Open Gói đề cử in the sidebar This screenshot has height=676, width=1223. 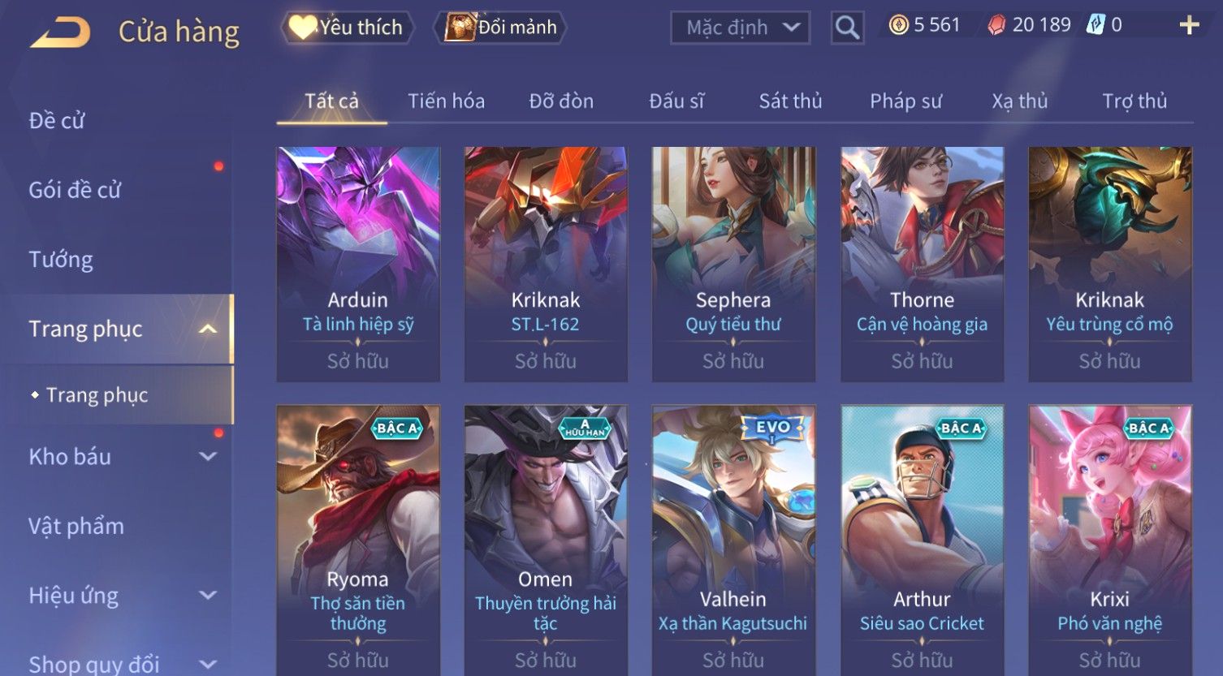[x=75, y=190]
